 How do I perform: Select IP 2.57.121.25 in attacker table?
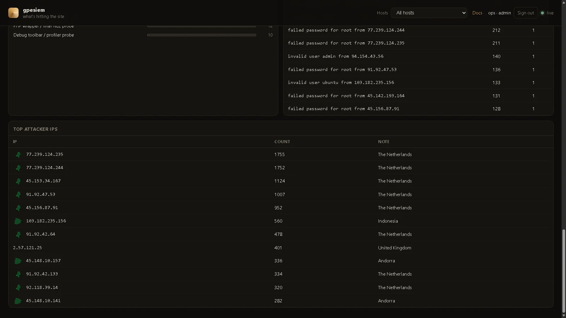[x=27, y=248]
